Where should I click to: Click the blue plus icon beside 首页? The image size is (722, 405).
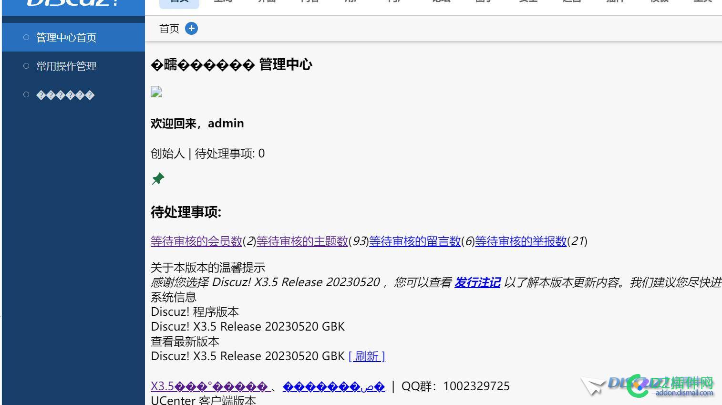[191, 29]
